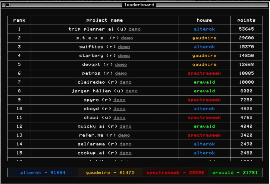
Task: Click points value 4820
Action: 247,109
